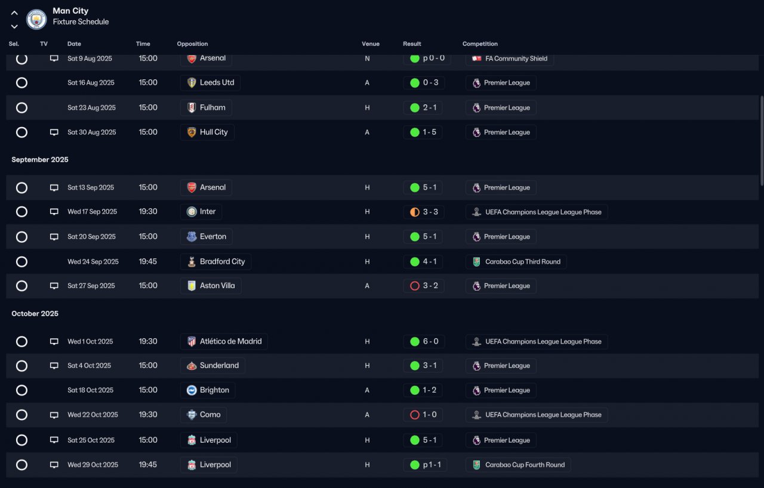Click the Premier League logo in Fulham row
The height and width of the screenshot is (488, 764).
476,108
